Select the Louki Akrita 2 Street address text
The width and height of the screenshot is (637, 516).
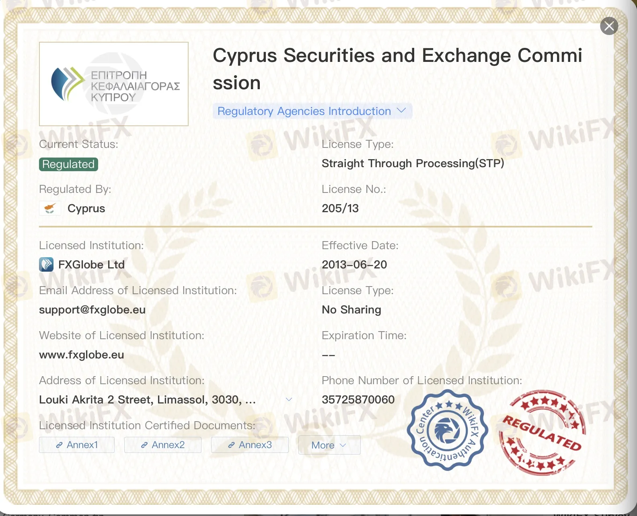point(147,399)
